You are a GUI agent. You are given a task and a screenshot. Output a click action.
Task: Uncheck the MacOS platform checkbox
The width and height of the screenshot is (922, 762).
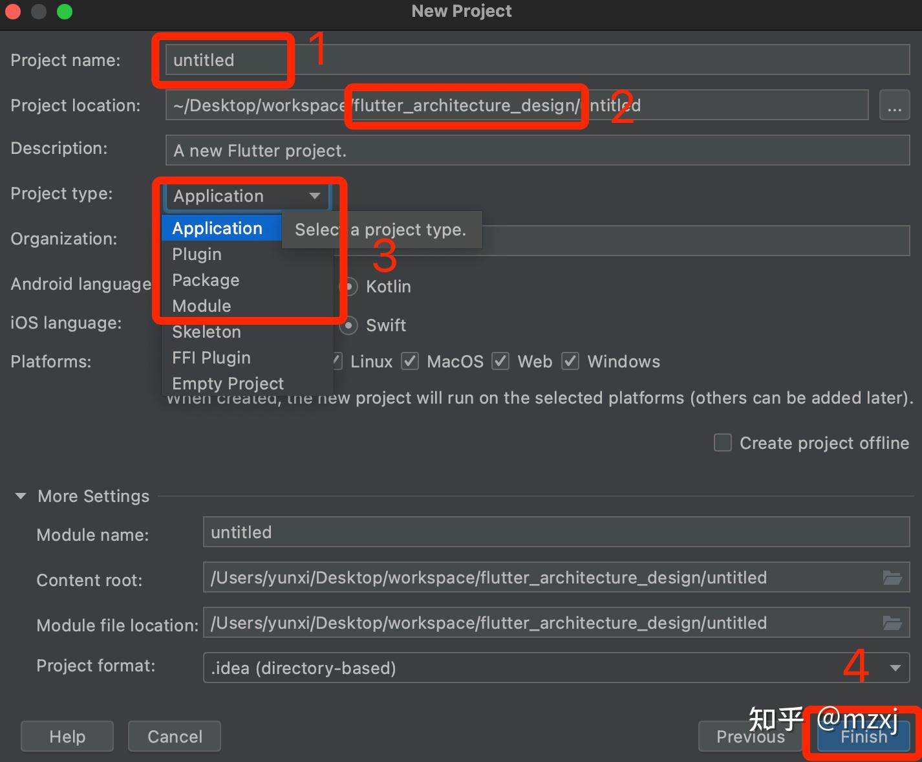click(x=410, y=362)
